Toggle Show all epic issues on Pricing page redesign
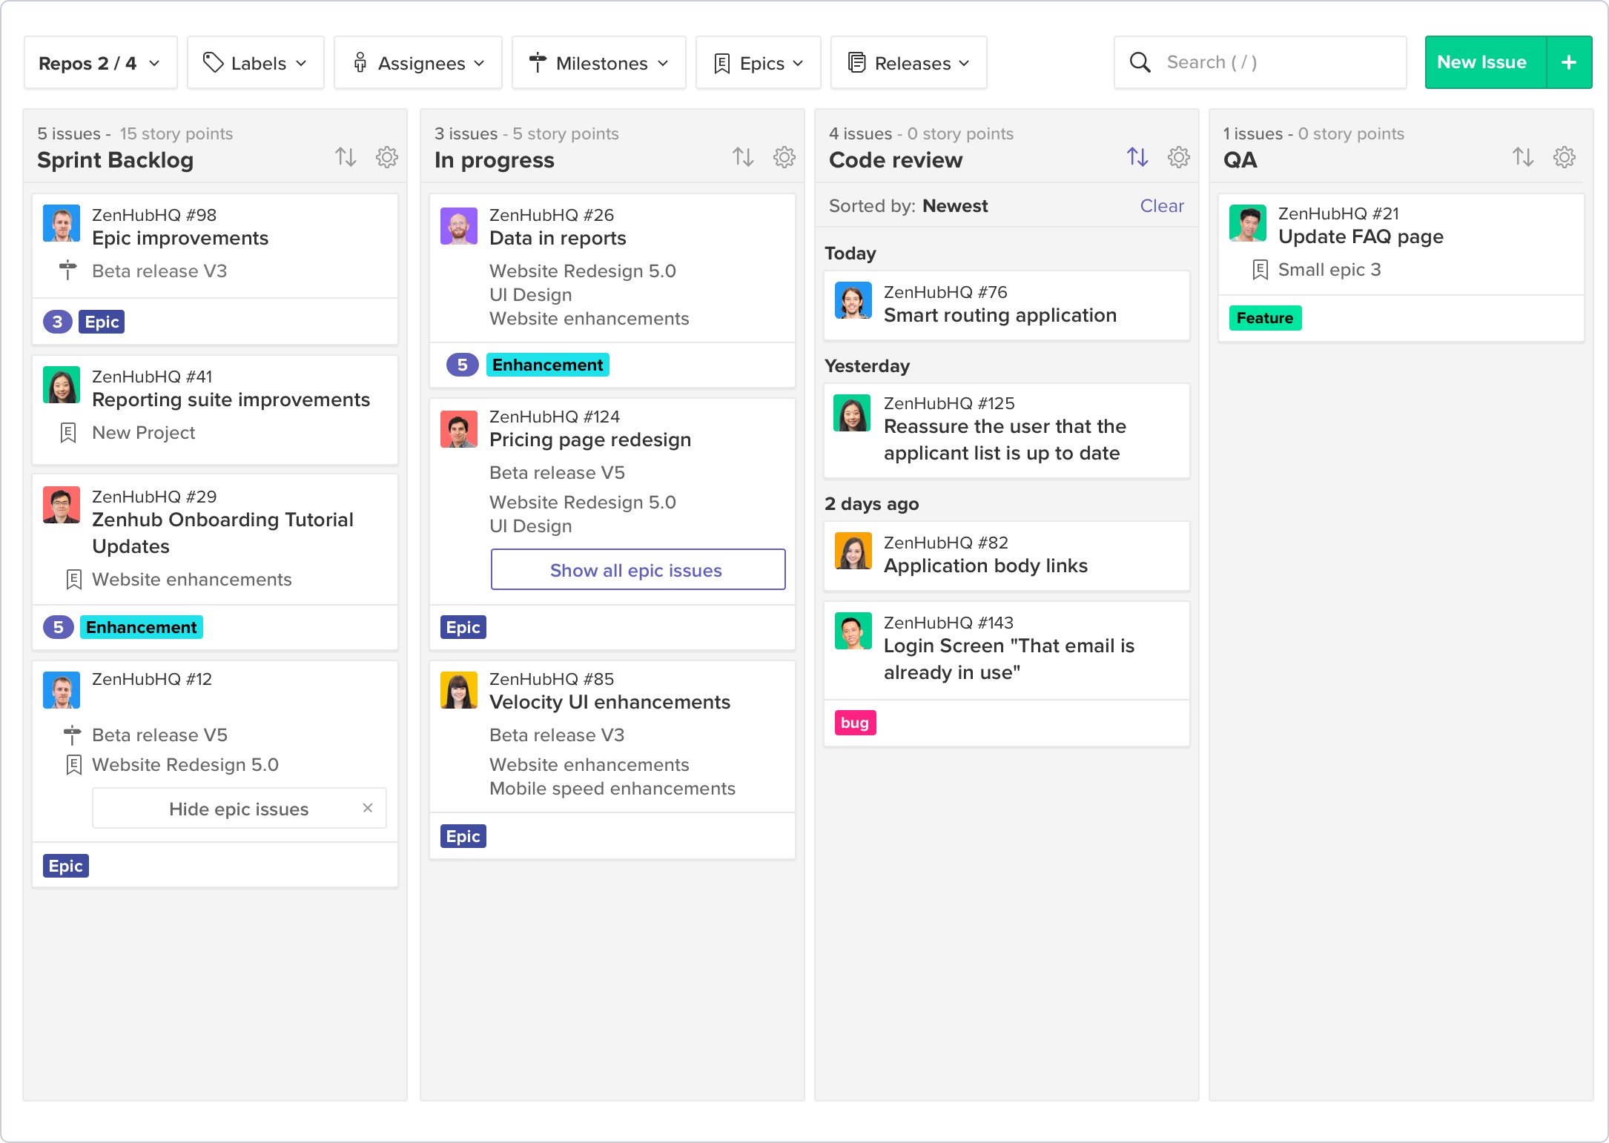Image resolution: width=1609 pixels, height=1143 pixels. tap(638, 569)
